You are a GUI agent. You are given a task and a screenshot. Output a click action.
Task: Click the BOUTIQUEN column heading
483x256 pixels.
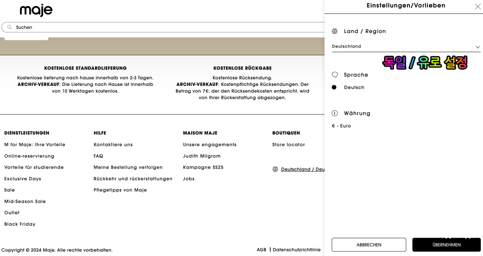tap(286, 133)
